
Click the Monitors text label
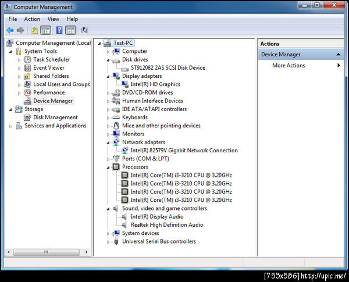click(x=133, y=134)
